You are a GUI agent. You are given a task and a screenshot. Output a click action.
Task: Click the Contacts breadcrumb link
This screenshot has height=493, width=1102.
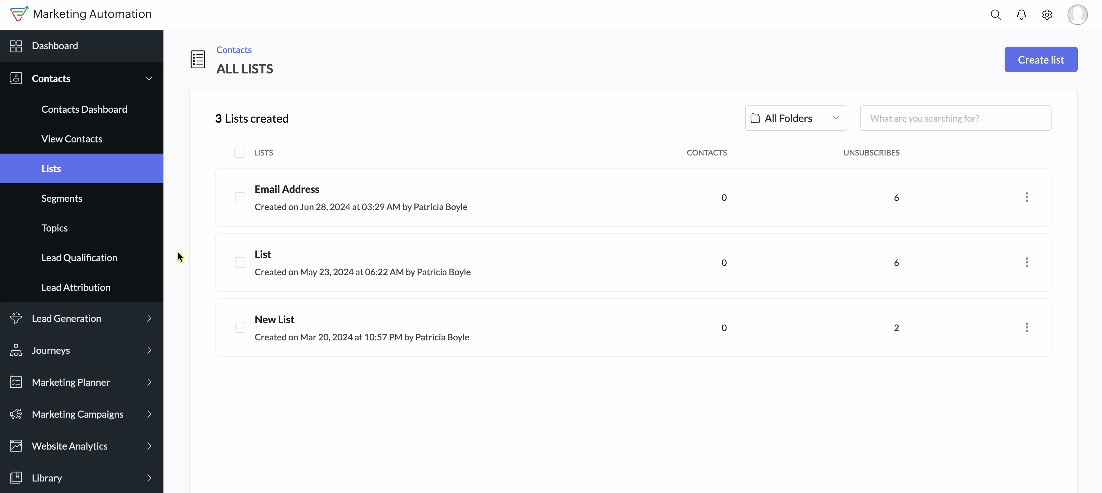pyautogui.click(x=234, y=49)
